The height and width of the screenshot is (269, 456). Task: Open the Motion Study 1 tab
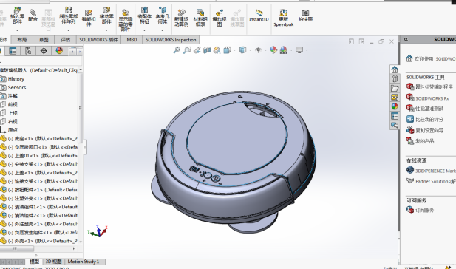(84, 262)
